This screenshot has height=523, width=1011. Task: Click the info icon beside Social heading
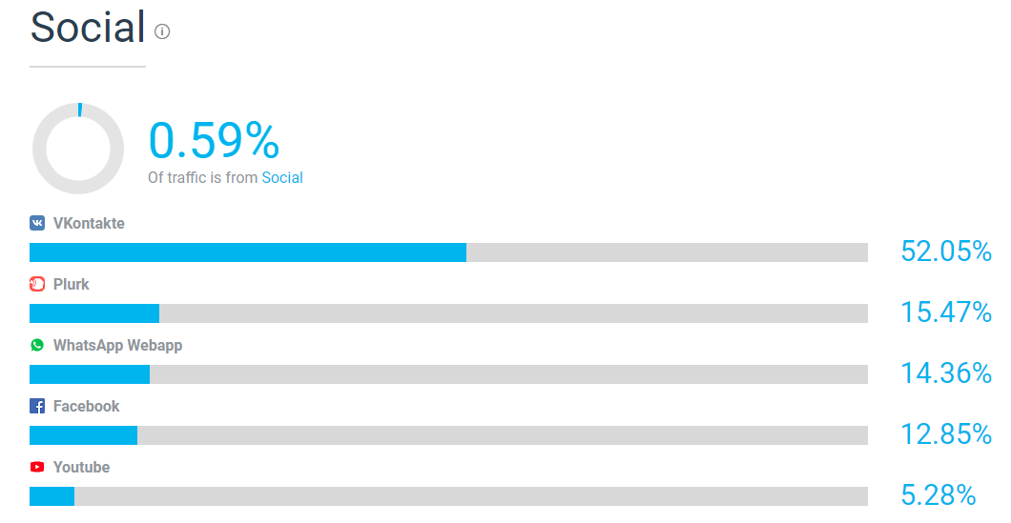(162, 30)
